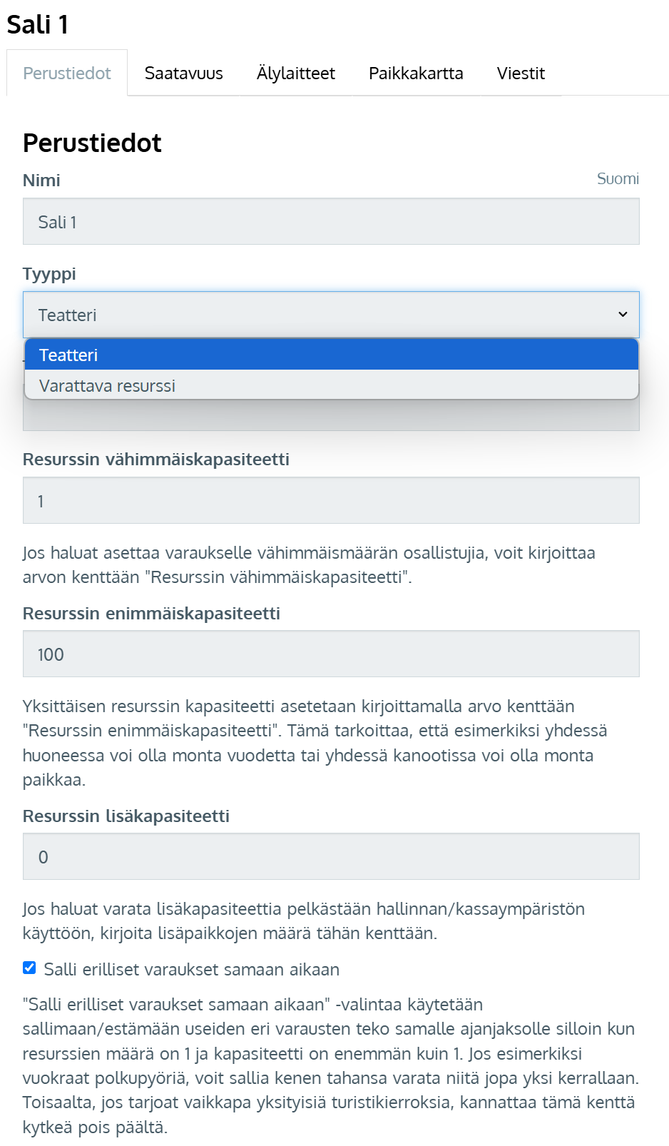Click the Resurssin lisäkapasiteetti field showing 0
The image size is (669, 1146).
pyautogui.click(x=331, y=857)
